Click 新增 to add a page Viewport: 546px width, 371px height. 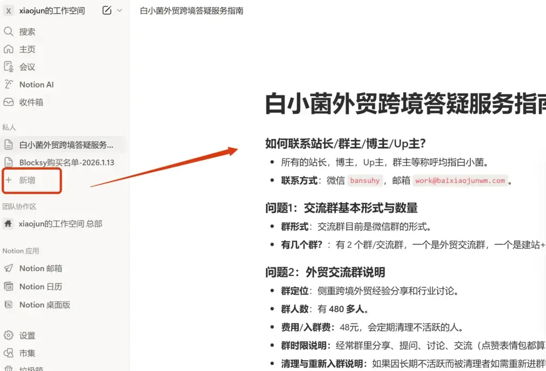point(27,180)
